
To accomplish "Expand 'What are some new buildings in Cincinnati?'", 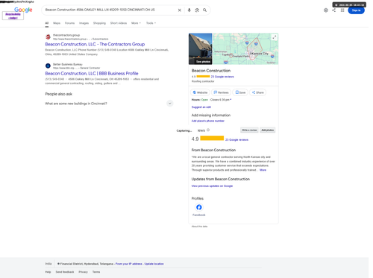I will [x=109, y=104].
